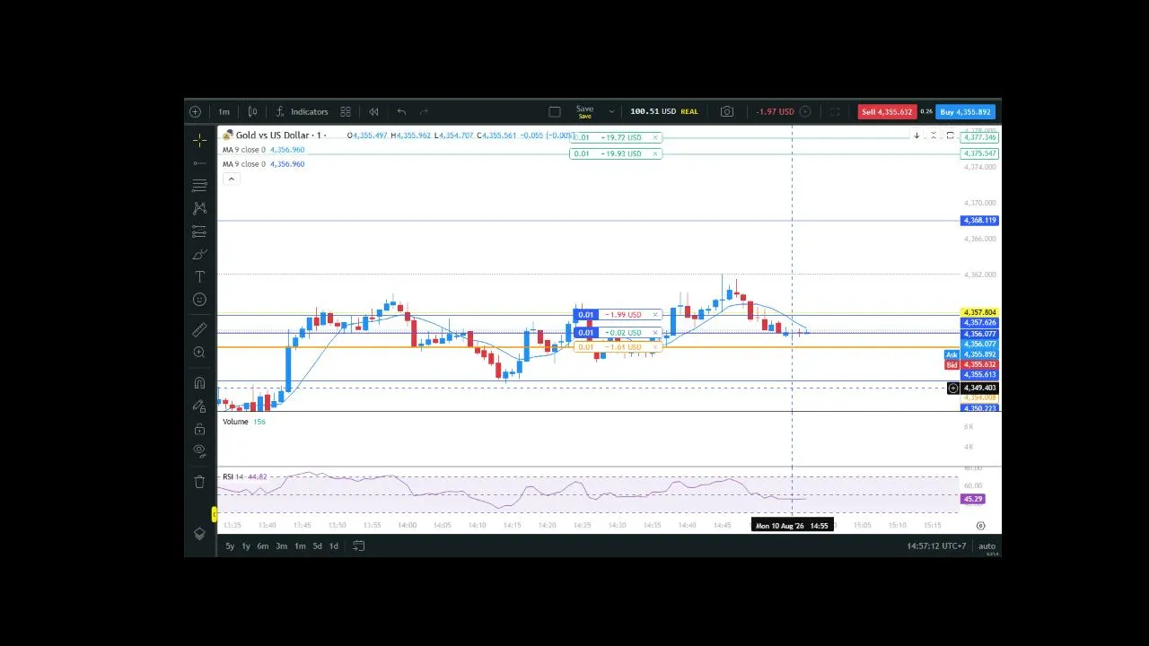Open the go to date calendar icon
Viewport: 1149px width, 646px height.
click(x=358, y=546)
